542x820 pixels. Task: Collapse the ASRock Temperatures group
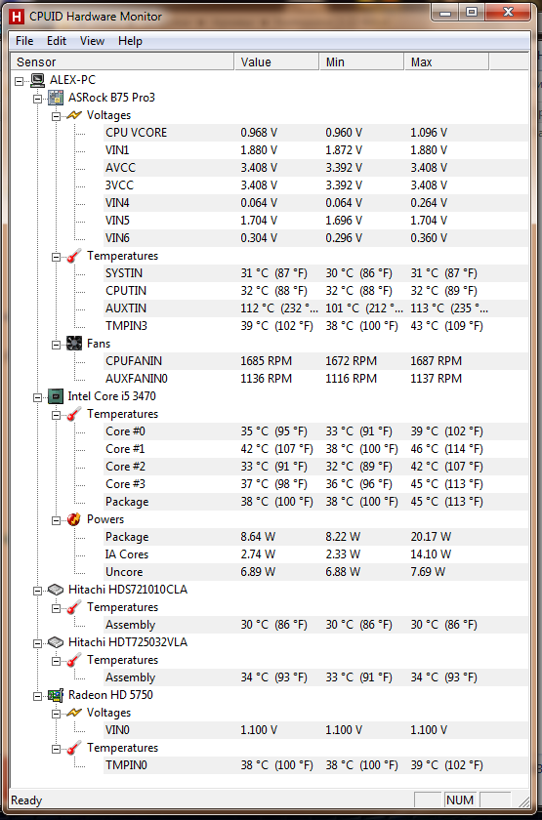(56, 257)
